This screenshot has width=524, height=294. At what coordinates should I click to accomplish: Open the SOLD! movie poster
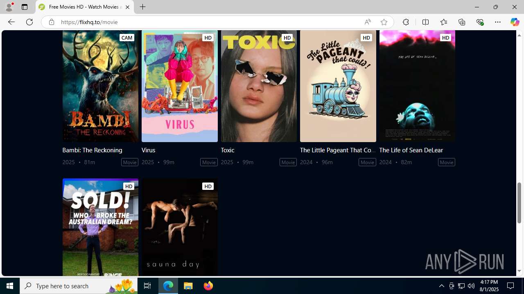click(x=100, y=227)
